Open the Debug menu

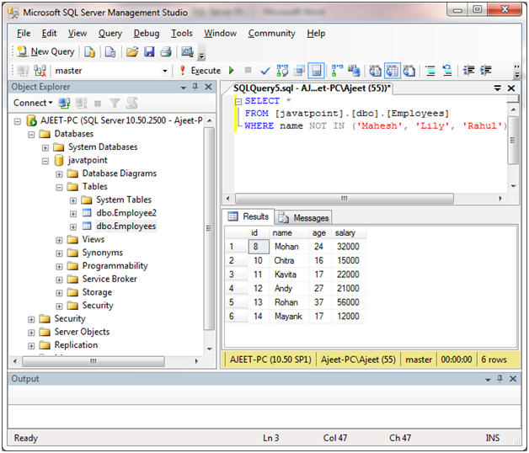[147, 34]
